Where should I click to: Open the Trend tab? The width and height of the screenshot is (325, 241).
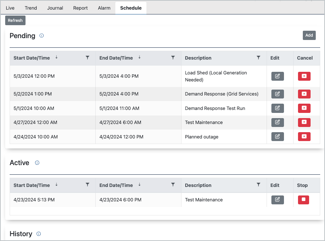tap(31, 8)
